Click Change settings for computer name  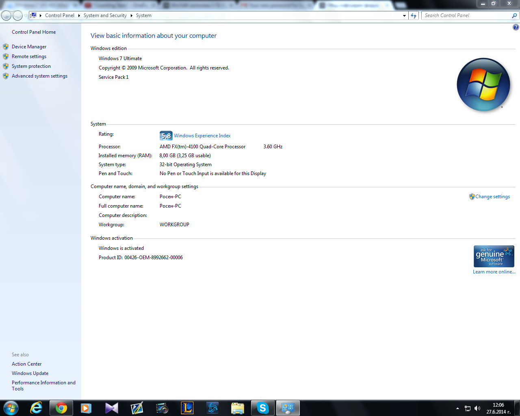[x=493, y=197]
